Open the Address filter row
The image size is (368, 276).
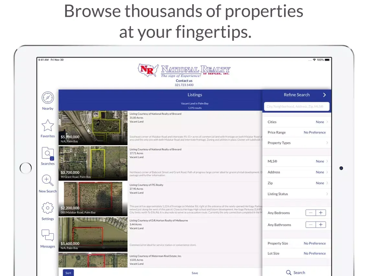click(297, 172)
